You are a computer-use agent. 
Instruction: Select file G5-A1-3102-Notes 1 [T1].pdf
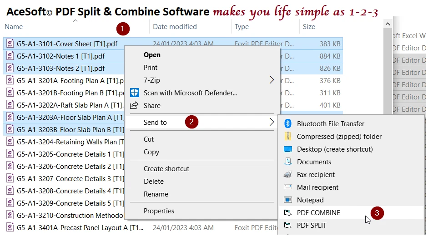tap(60, 56)
